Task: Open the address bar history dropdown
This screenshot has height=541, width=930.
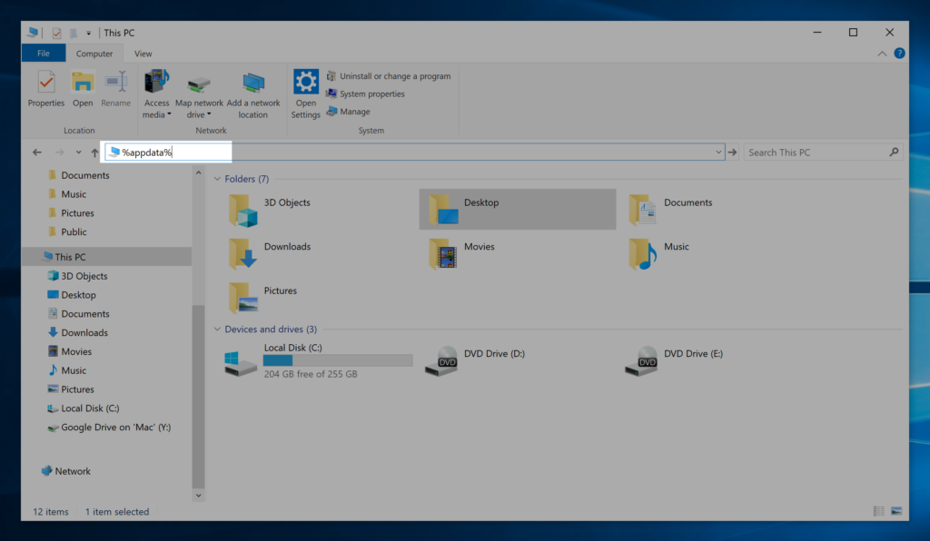Action: point(718,152)
